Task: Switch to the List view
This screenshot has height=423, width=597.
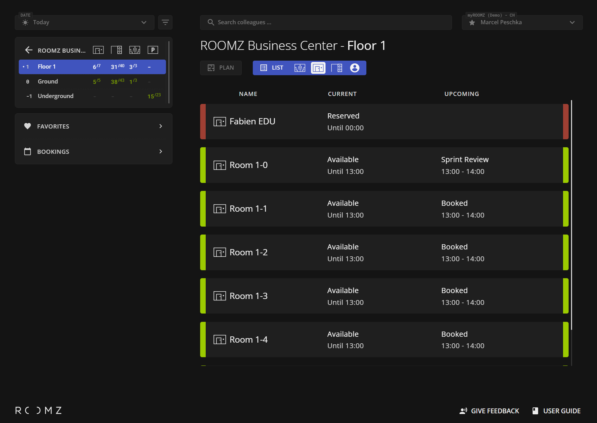Action: pos(272,68)
